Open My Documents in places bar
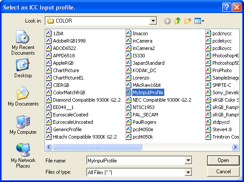Viewport: 244px width, 182px height. click(x=23, y=96)
